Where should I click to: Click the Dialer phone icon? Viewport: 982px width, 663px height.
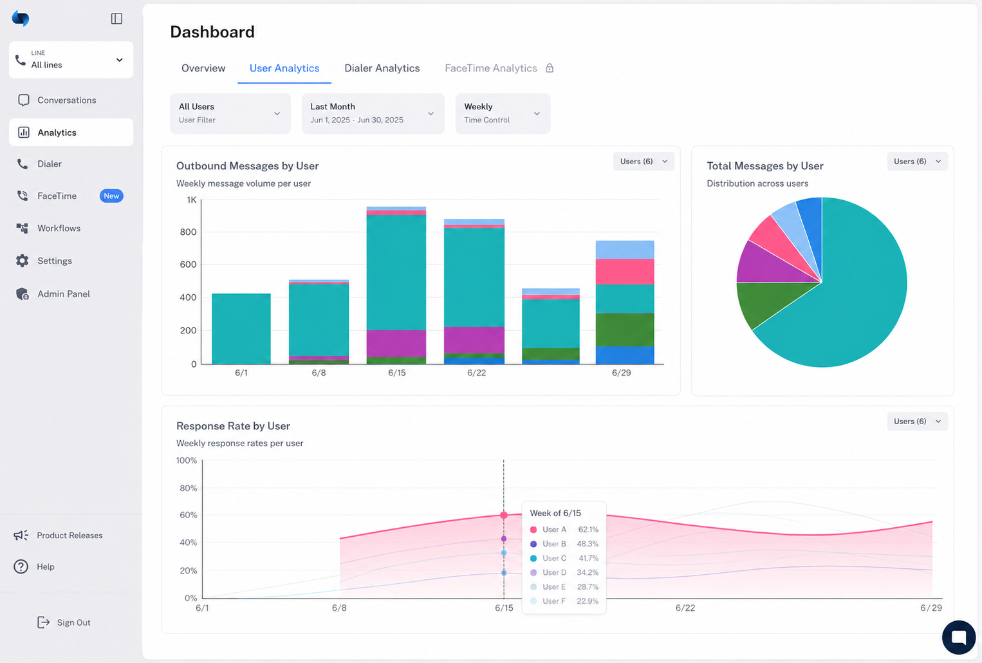[x=23, y=163]
